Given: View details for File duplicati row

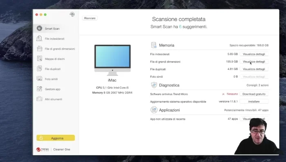Looking at the screenshot, I should pyautogui.click(x=254, y=69).
